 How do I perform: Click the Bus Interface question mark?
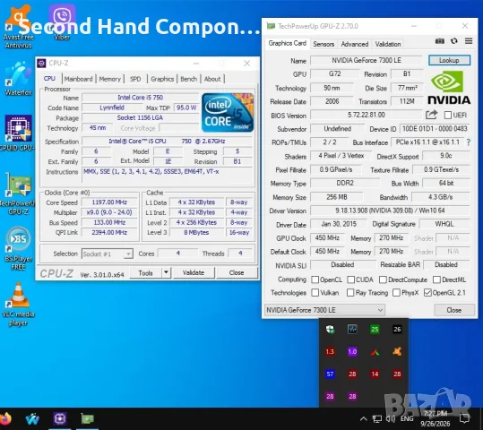[x=468, y=142]
